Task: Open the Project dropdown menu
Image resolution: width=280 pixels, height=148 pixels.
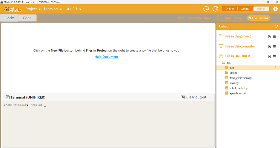Action: pos(33,9)
